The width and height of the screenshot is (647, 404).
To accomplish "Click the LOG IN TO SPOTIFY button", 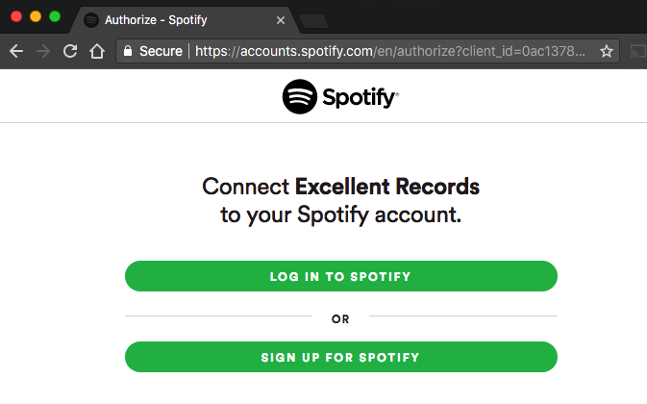I will point(341,276).
